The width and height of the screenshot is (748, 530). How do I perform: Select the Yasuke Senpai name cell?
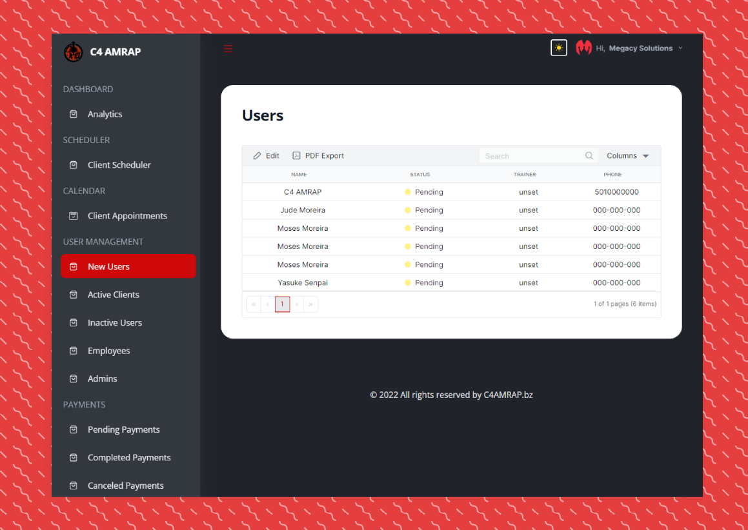(303, 282)
